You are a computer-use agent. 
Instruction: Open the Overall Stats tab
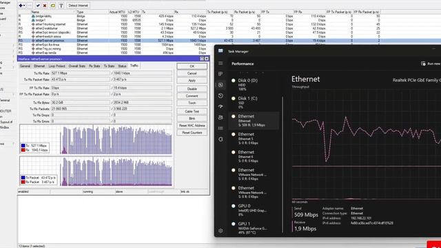point(76,66)
